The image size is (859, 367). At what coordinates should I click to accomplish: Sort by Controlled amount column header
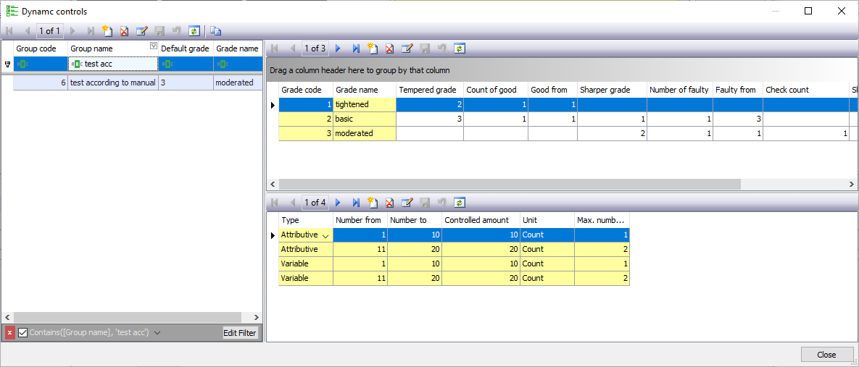[x=481, y=220]
